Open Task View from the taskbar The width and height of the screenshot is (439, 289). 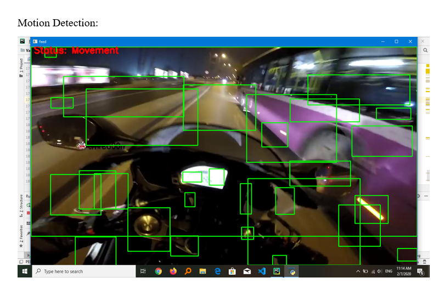point(143,271)
